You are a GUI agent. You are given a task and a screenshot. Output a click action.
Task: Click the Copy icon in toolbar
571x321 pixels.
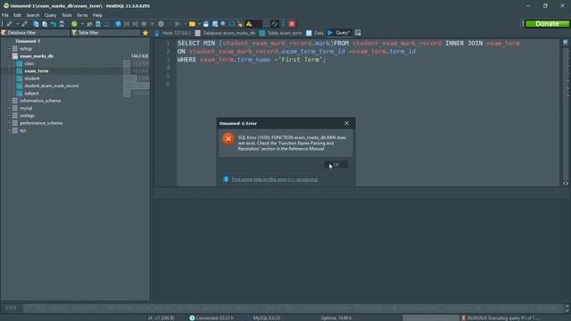tap(36, 24)
